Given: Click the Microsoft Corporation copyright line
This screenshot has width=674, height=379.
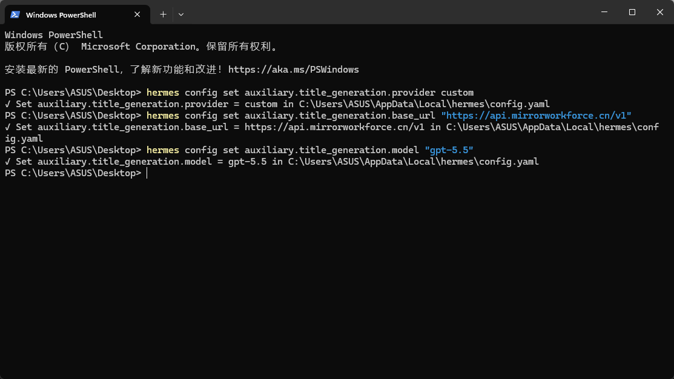Looking at the screenshot, I should [142, 47].
